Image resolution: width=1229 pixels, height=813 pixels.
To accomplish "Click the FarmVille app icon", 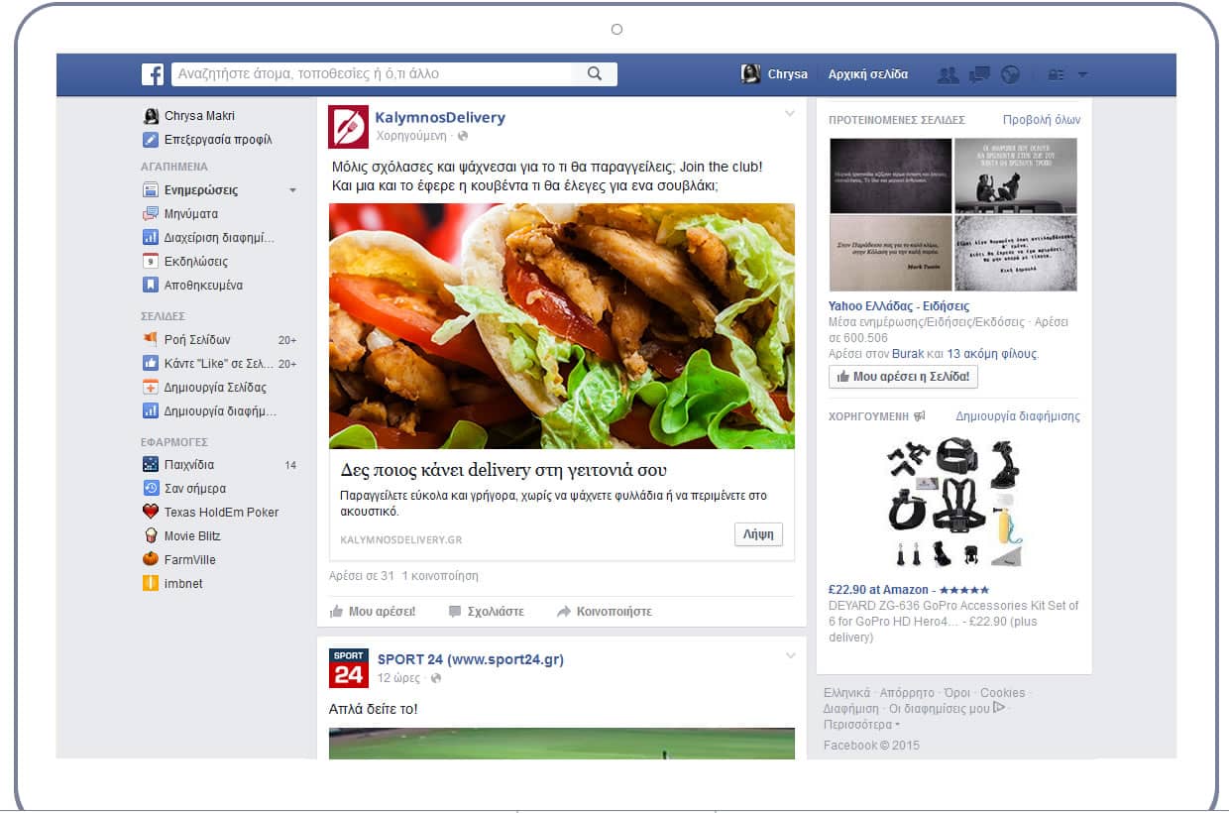I will pos(151,560).
